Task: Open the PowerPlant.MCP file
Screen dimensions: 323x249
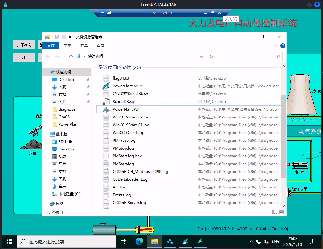Action: point(127,86)
